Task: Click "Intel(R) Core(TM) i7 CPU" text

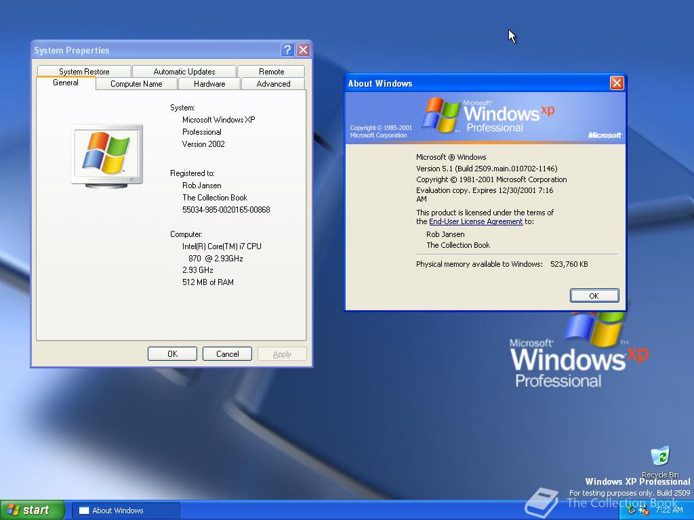Action: pyautogui.click(x=222, y=246)
